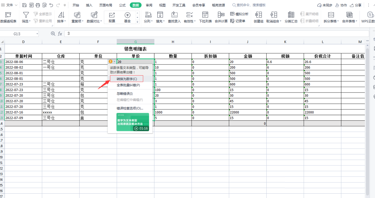The height and width of the screenshot is (198, 375).
Task: Open the 重复项 duplicates tool
Action: coord(77,17)
